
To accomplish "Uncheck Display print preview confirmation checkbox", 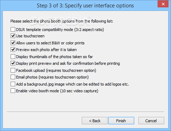I will (x=13, y=63).
